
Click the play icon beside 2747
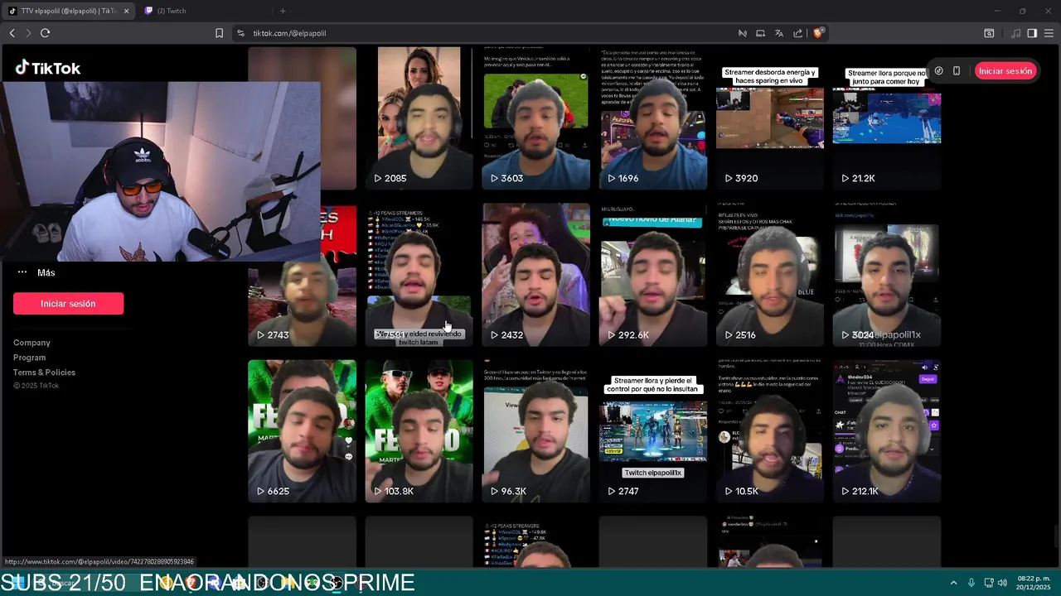(612, 491)
